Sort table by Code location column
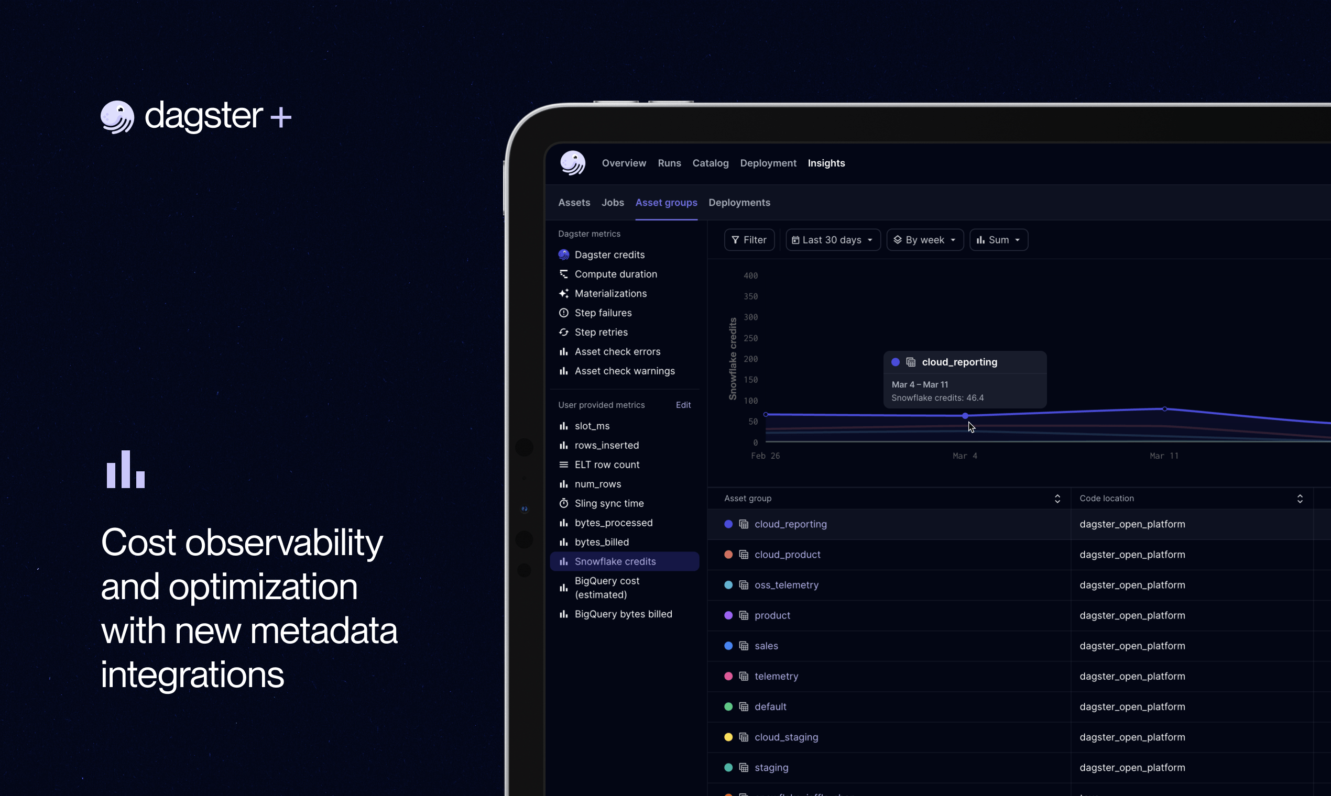This screenshot has width=1331, height=796. pos(1300,498)
